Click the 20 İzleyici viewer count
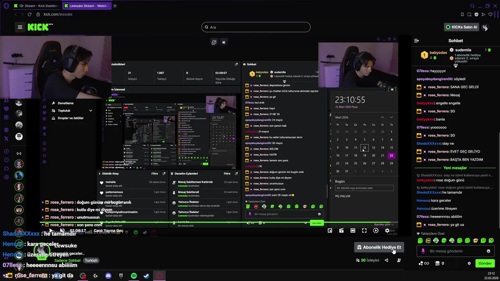 [367, 260]
